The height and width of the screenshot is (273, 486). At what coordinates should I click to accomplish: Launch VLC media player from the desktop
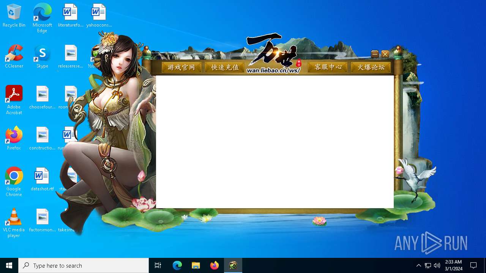click(14, 223)
